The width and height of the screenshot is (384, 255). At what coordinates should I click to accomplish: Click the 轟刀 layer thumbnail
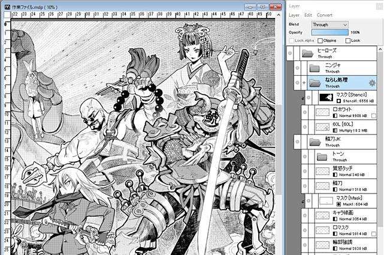322,186
